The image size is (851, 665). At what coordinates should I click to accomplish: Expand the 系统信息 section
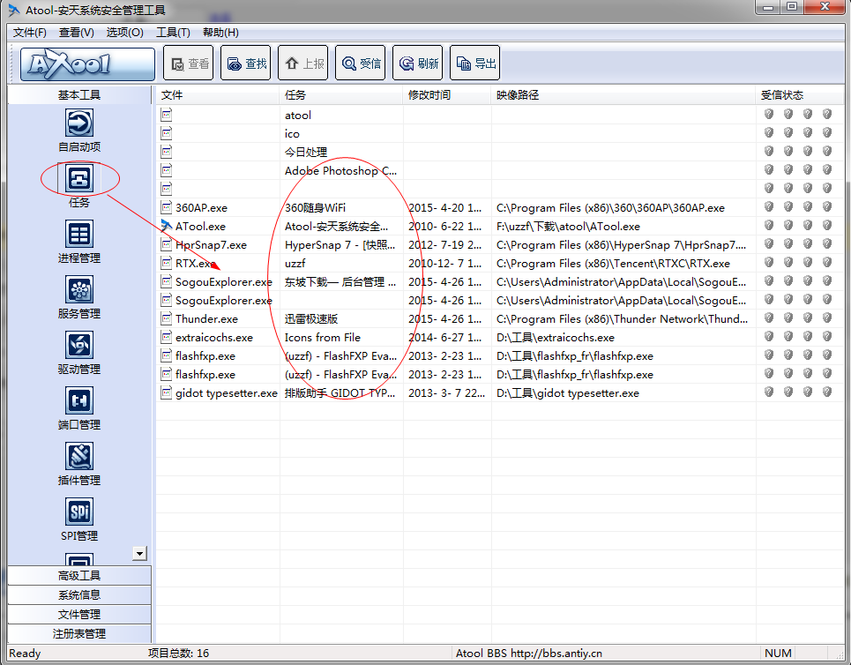point(79,595)
